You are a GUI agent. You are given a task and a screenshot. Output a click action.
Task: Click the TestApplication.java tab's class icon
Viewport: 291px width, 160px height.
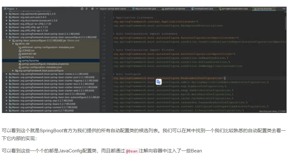192,9
